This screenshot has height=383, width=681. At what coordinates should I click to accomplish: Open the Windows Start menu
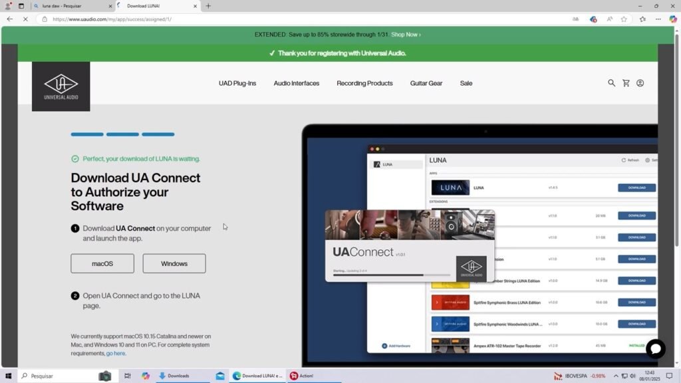[x=8, y=376]
